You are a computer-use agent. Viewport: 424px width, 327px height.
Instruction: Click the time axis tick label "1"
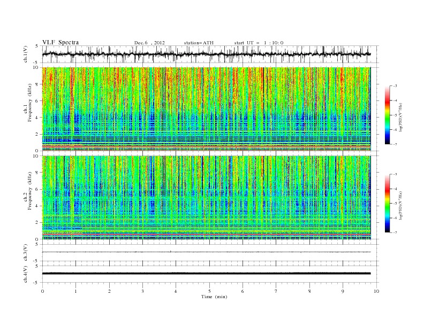75,291
